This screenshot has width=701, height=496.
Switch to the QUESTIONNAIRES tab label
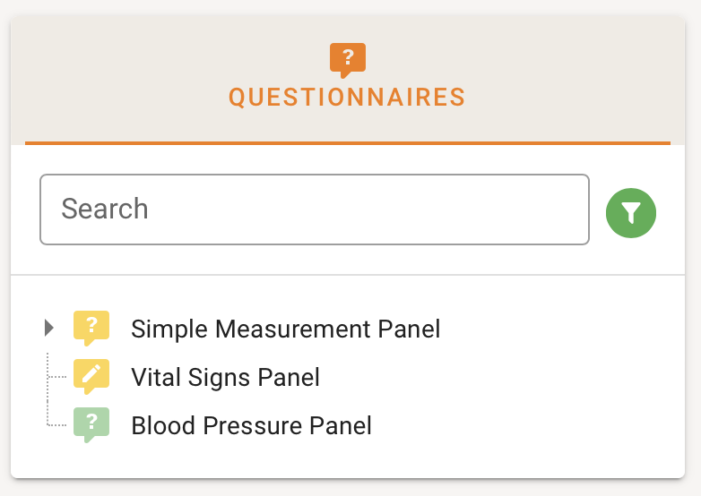[x=347, y=97]
